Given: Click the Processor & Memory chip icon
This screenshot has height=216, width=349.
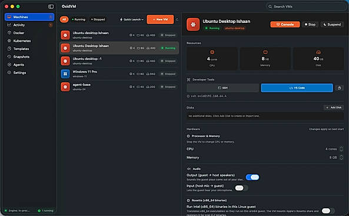Looking at the screenshot, I should tap(188, 136).
